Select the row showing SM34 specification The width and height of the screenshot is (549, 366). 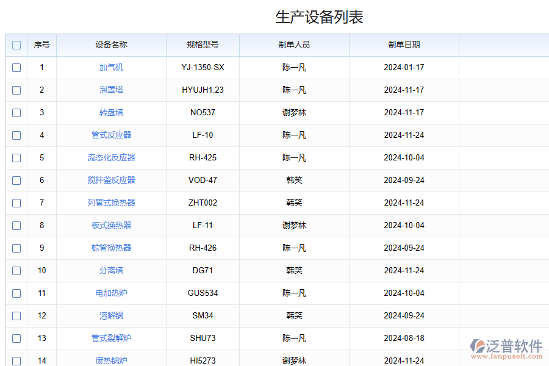[16, 315]
